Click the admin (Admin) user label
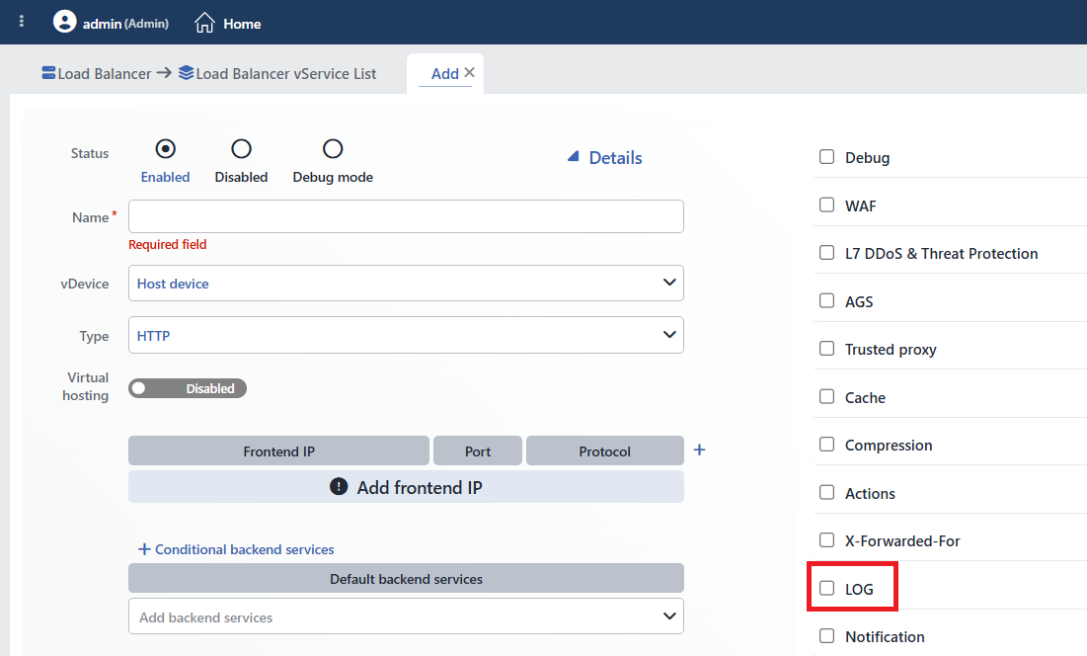This screenshot has height=656, width=1087. tap(125, 24)
